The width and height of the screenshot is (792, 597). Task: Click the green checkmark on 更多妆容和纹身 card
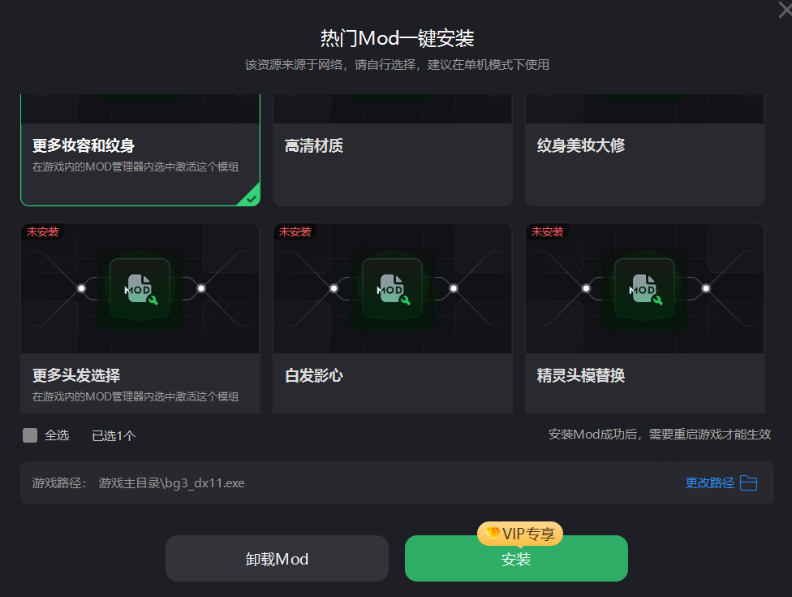(x=251, y=199)
